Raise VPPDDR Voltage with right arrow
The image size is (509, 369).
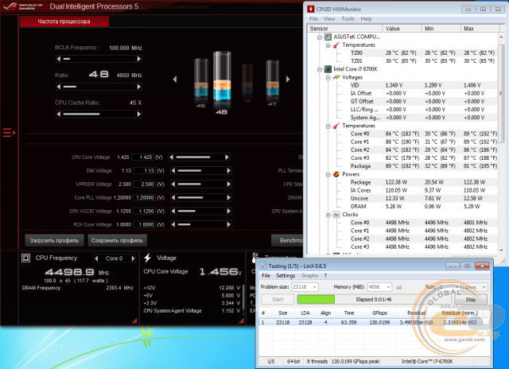tap(229, 184)
